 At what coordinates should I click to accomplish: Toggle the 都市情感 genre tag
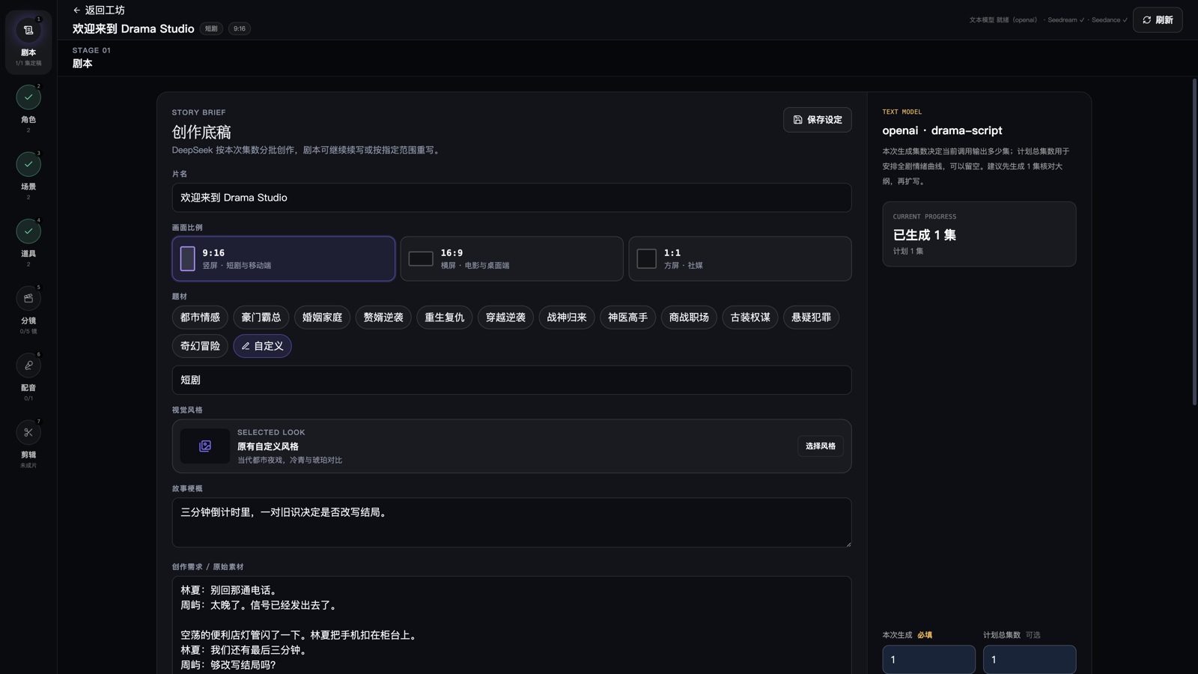[200, 318]
